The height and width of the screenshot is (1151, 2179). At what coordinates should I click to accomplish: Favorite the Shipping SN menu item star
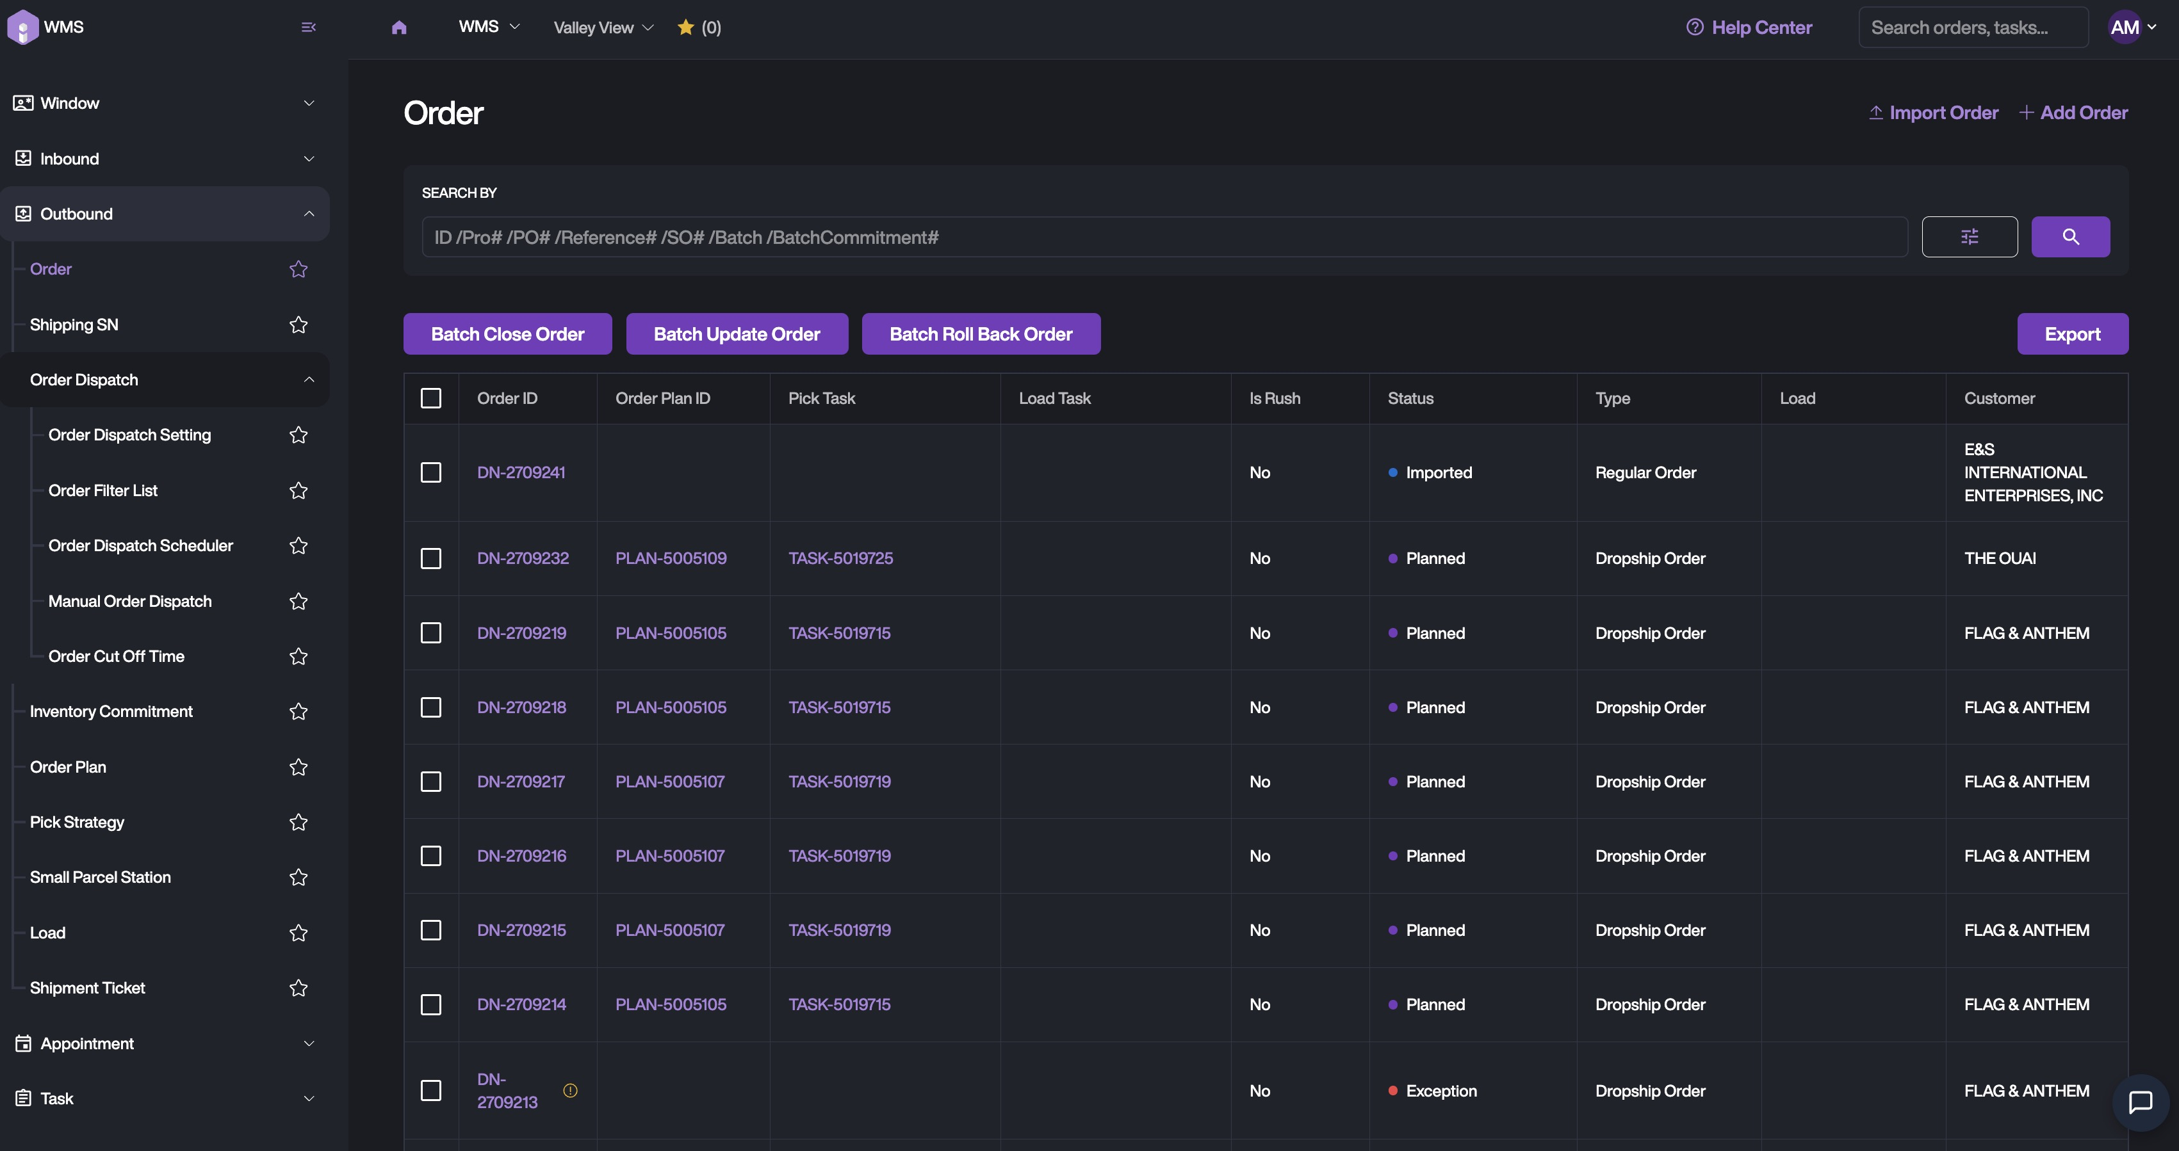coord(298,325)
